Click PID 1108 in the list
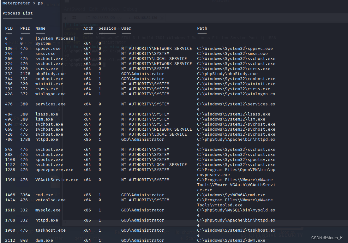 point(10,160)
